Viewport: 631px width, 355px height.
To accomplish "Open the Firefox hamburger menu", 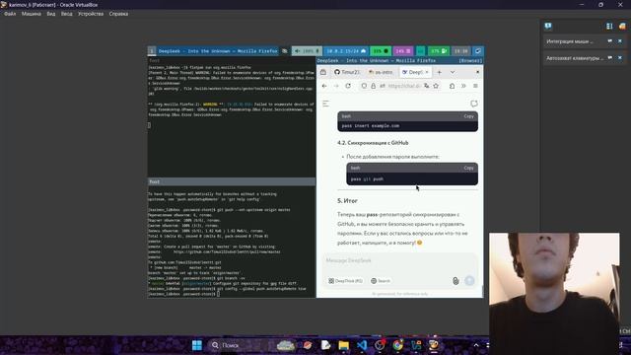I will coord(475,86).
